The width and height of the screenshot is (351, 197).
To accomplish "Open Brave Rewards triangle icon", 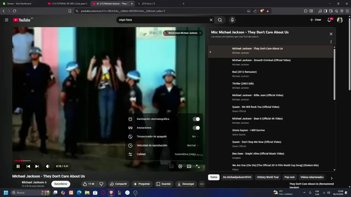I will tap(268, 11).
